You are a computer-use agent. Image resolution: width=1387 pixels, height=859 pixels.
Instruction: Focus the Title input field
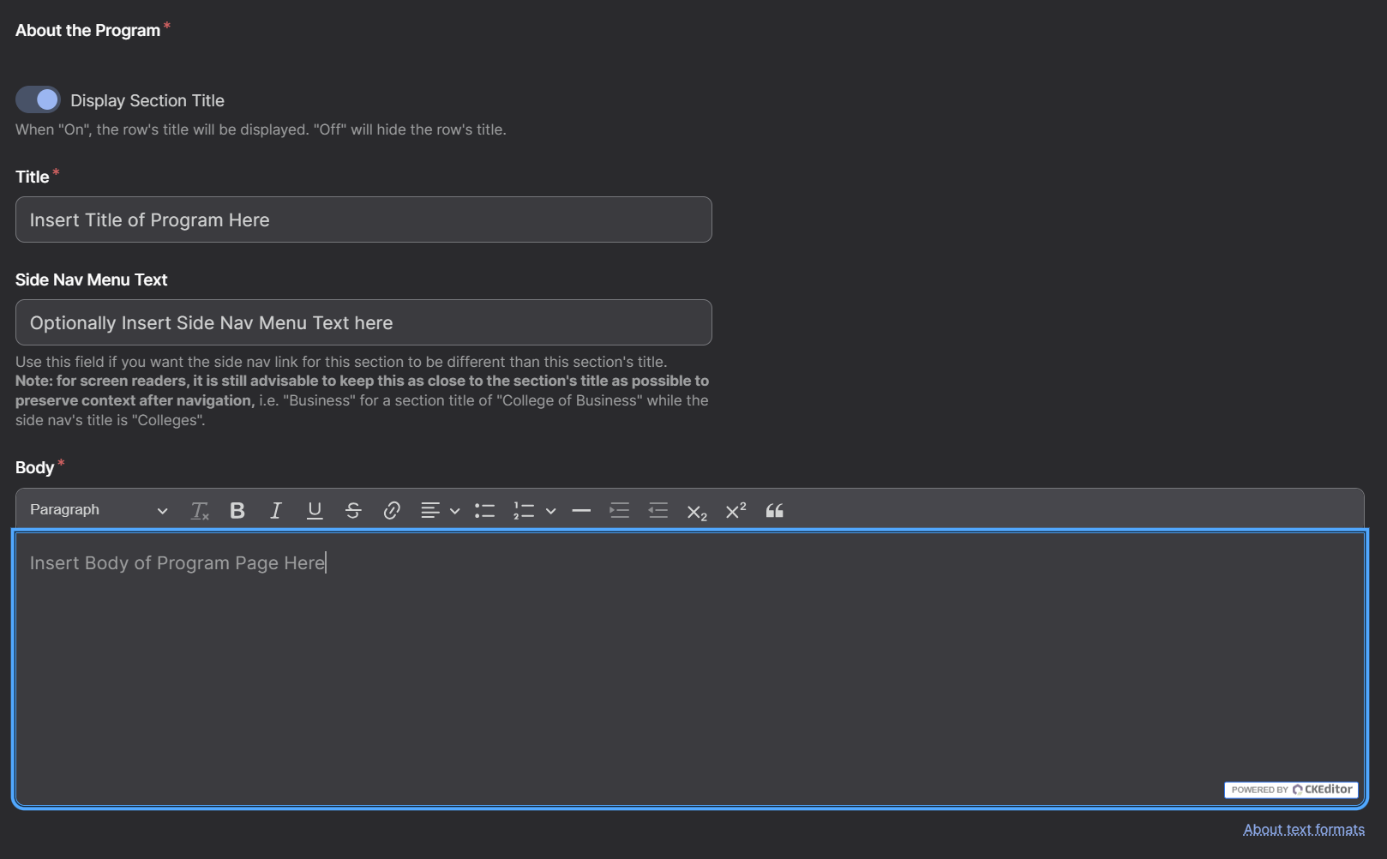pos(363,219)
